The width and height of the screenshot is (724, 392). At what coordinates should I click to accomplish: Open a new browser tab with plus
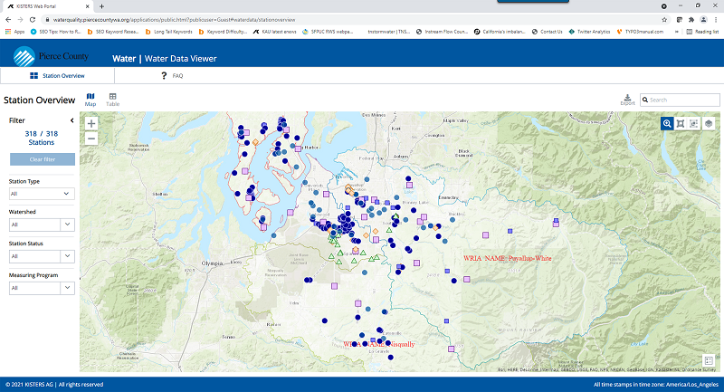pyautogui.click(x=101, y=6)
